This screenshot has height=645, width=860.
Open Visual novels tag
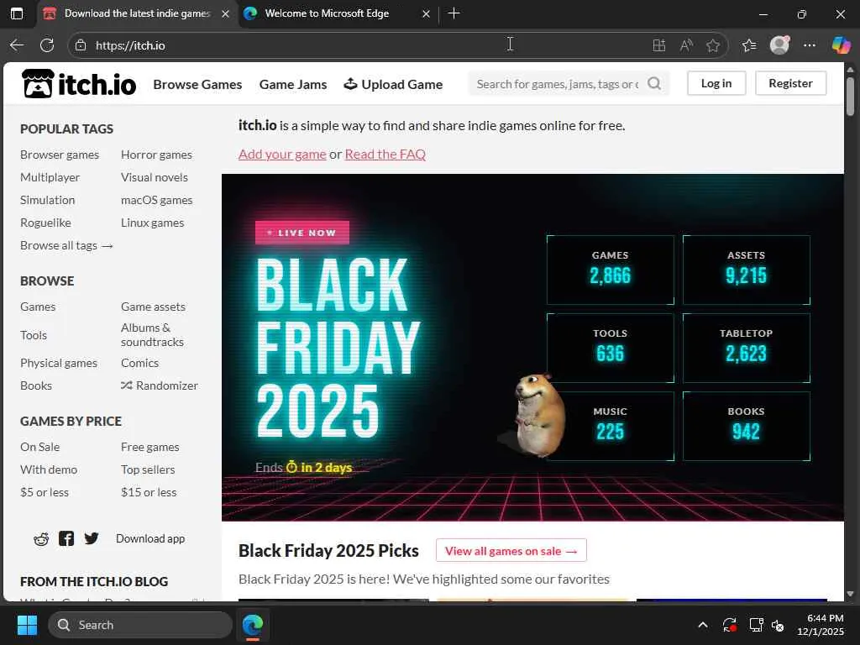[x=155, y=177]
